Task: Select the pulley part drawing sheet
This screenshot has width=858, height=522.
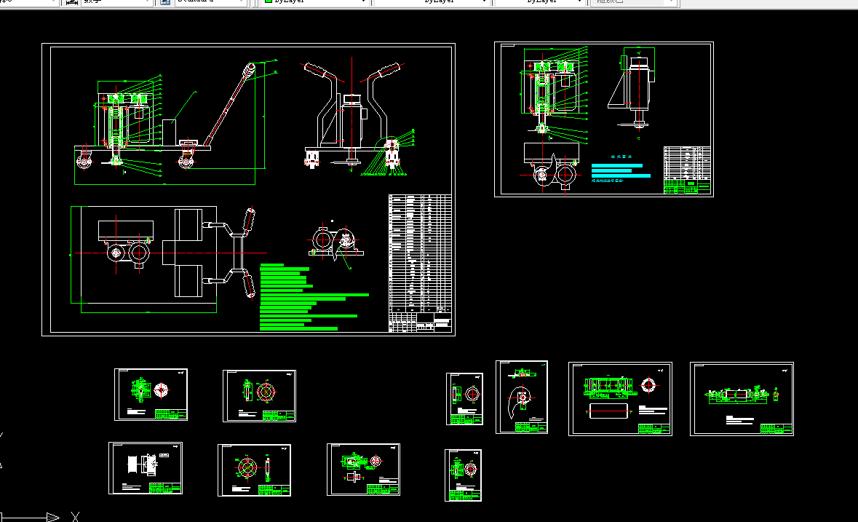Action: [x=146, y=468]
